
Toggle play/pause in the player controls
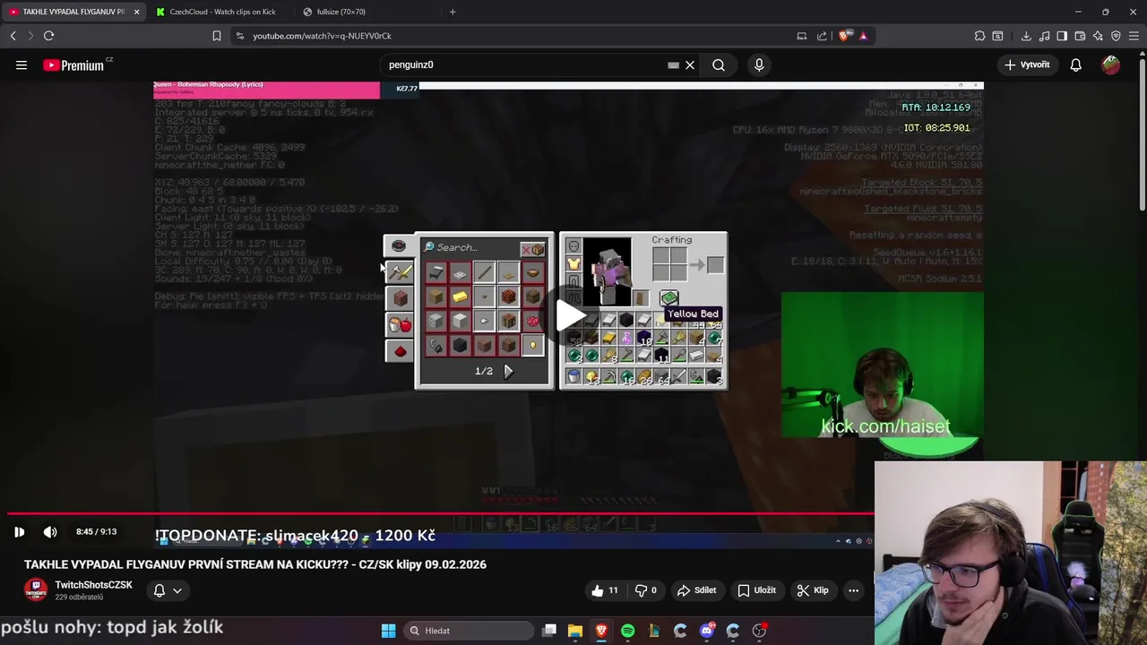coord(19,532)
